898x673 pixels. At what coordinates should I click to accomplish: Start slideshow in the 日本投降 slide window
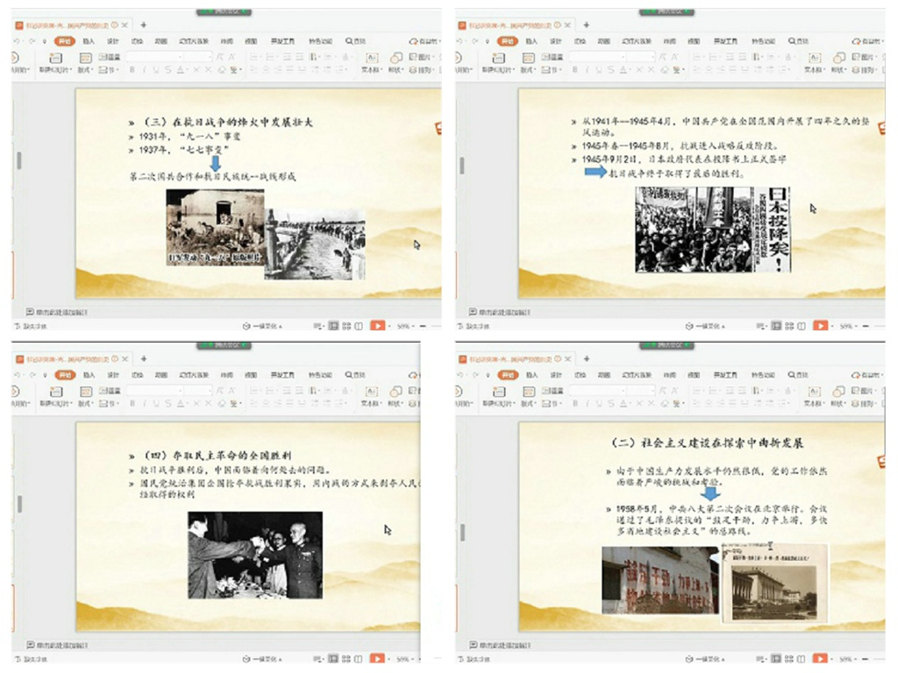820,326
